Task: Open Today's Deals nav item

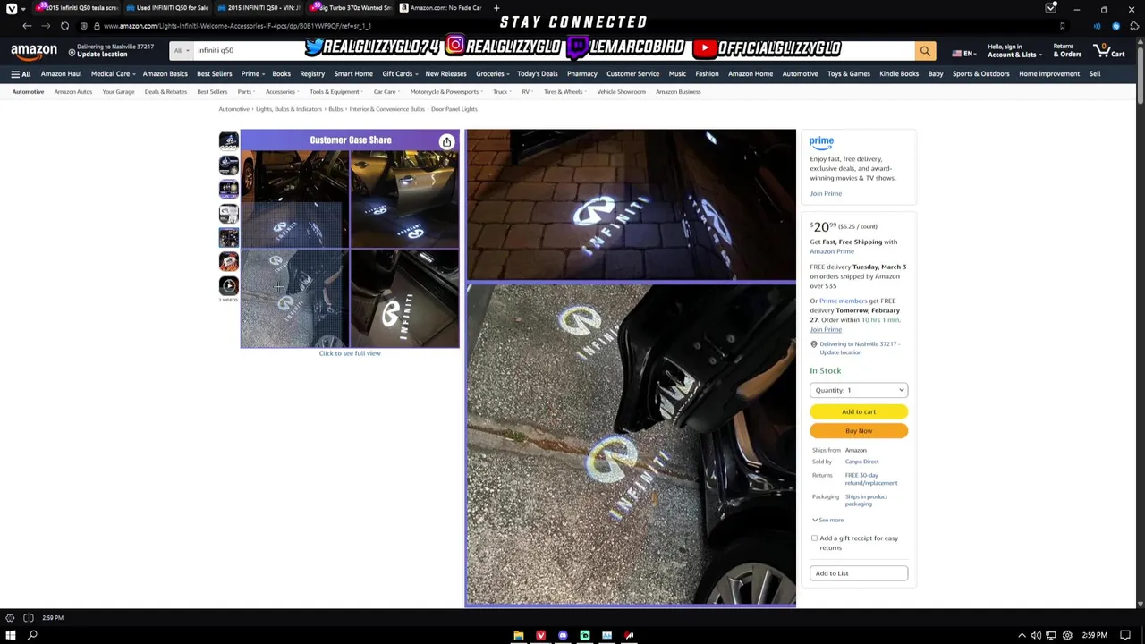Action: [537, 74]
